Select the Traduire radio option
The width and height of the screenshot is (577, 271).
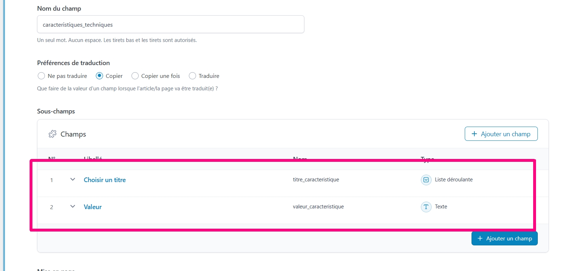point(192,76)
